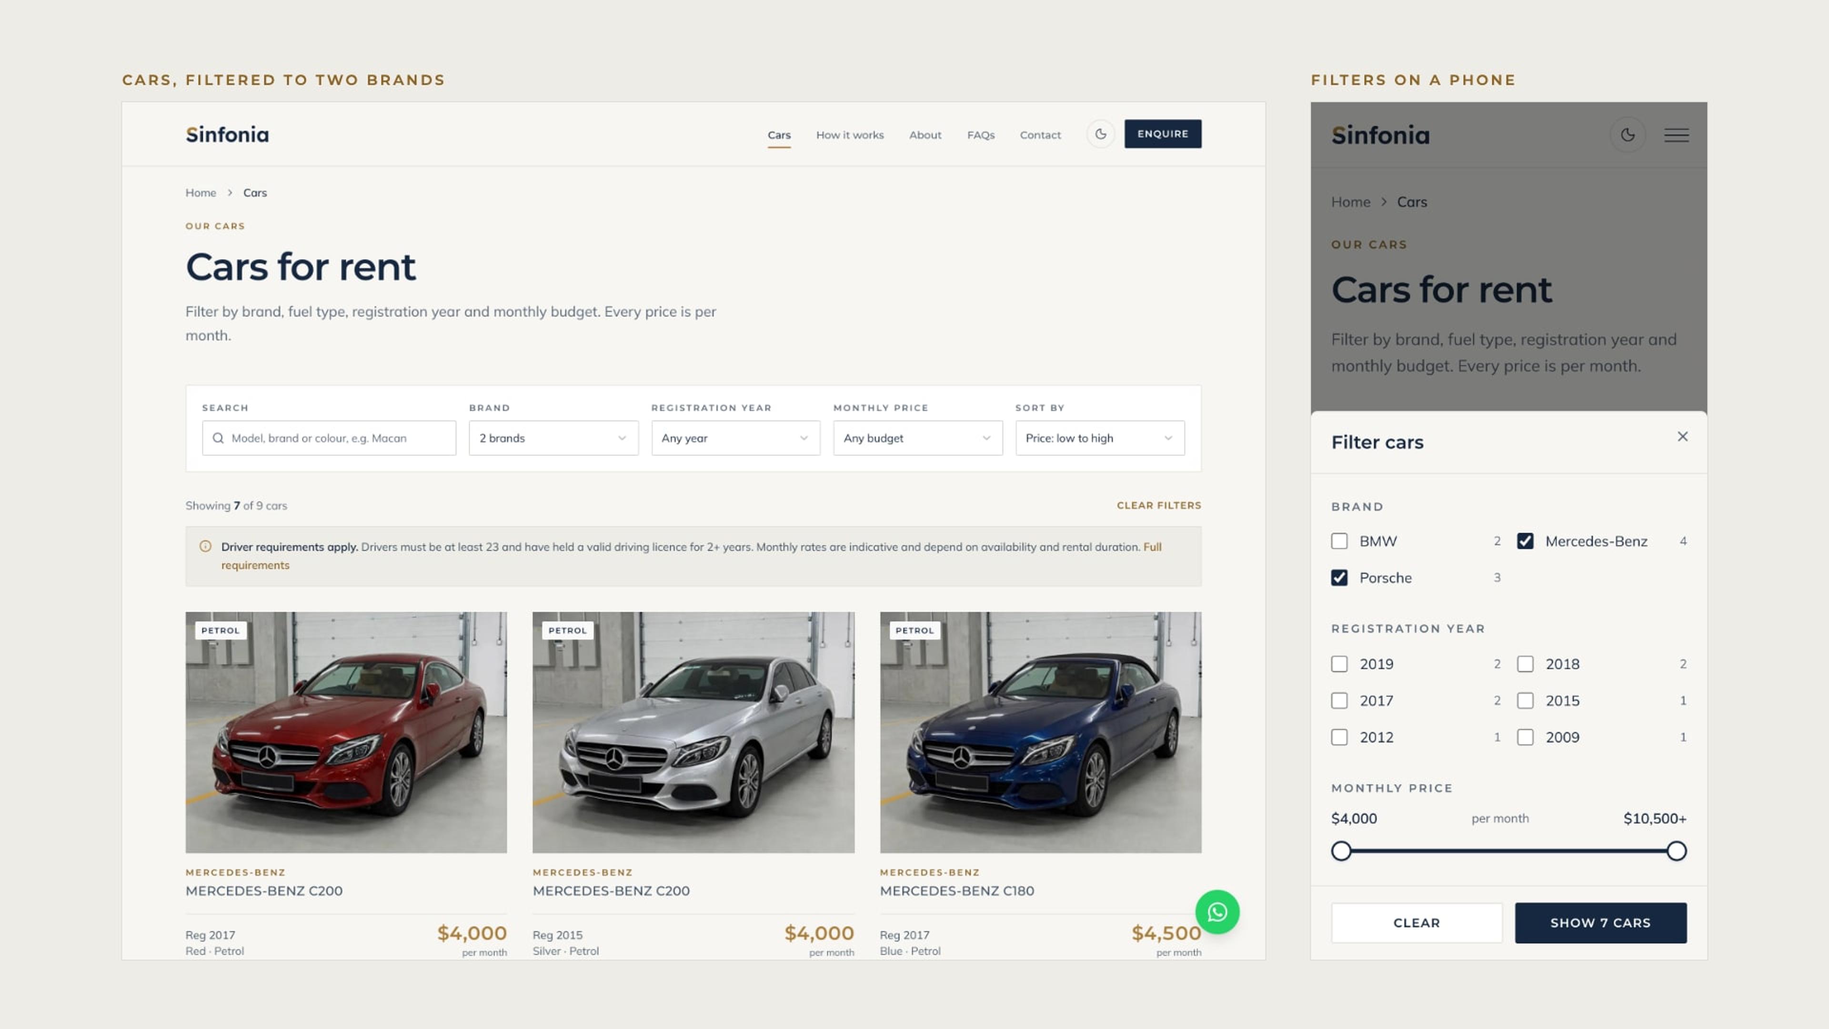The height and width of the screenshot is (1029, 1829).
Task: Open the red Mercedes-Benz C200 photo
Action: 346,732
